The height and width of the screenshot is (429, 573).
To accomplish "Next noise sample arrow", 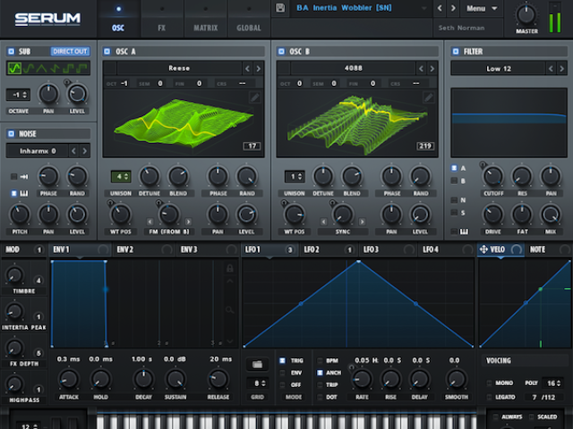I will point(85,151).
